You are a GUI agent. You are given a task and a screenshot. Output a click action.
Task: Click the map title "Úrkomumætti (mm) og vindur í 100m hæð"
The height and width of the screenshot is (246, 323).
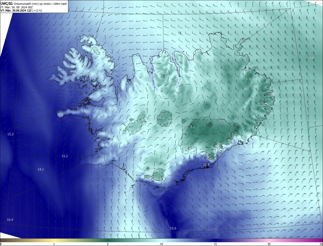coord(40,3)
